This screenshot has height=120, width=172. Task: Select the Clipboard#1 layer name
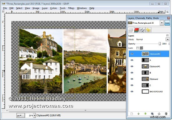[155, 66]
